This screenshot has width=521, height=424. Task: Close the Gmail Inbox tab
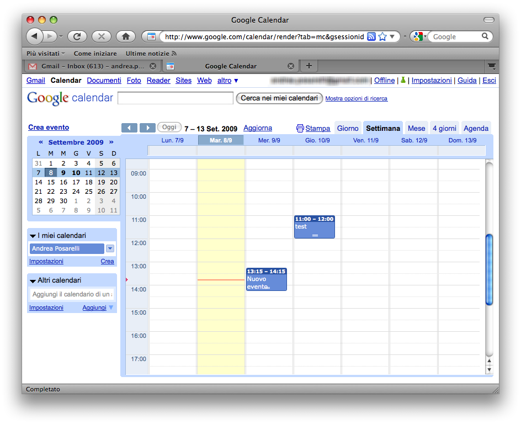[153, 66]
